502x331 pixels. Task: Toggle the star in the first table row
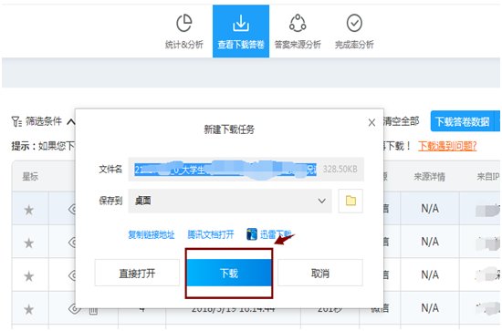click(x=29, y=210)
